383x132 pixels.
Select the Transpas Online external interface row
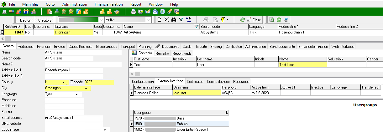click(x=256, y=93)
